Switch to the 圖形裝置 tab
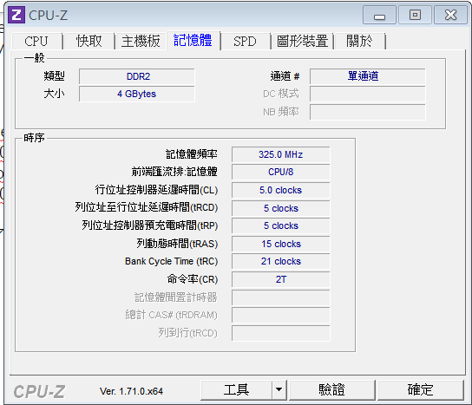The width and height of the screenshot is (472, 405). point(302,41)
